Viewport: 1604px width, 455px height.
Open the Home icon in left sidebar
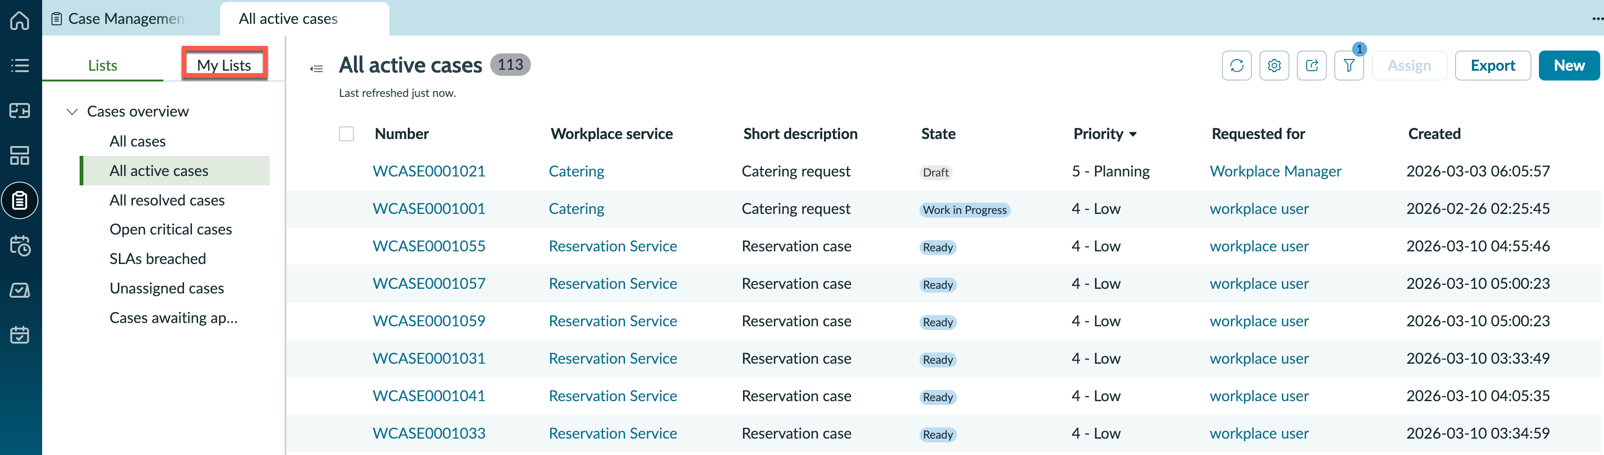tap(20, 20)
